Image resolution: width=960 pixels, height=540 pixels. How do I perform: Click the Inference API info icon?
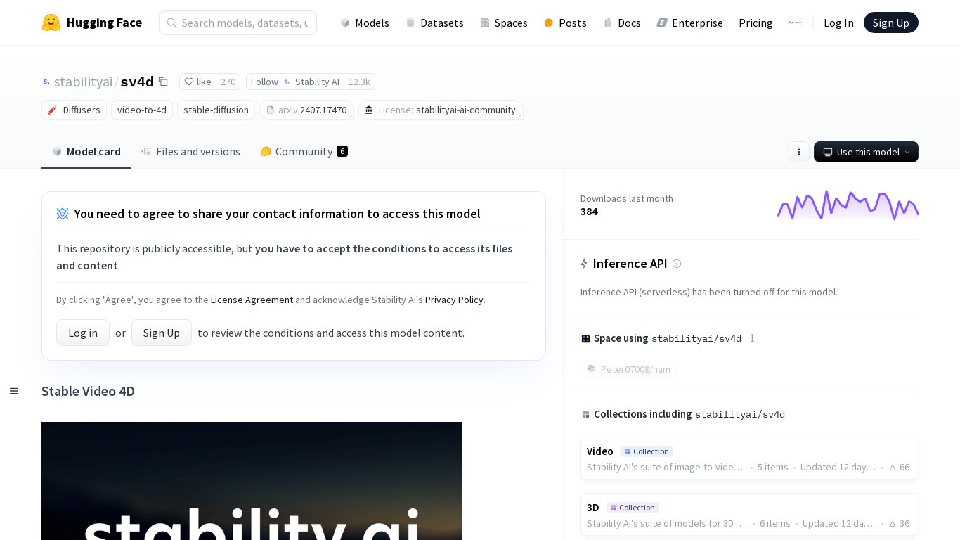(677, 264)
